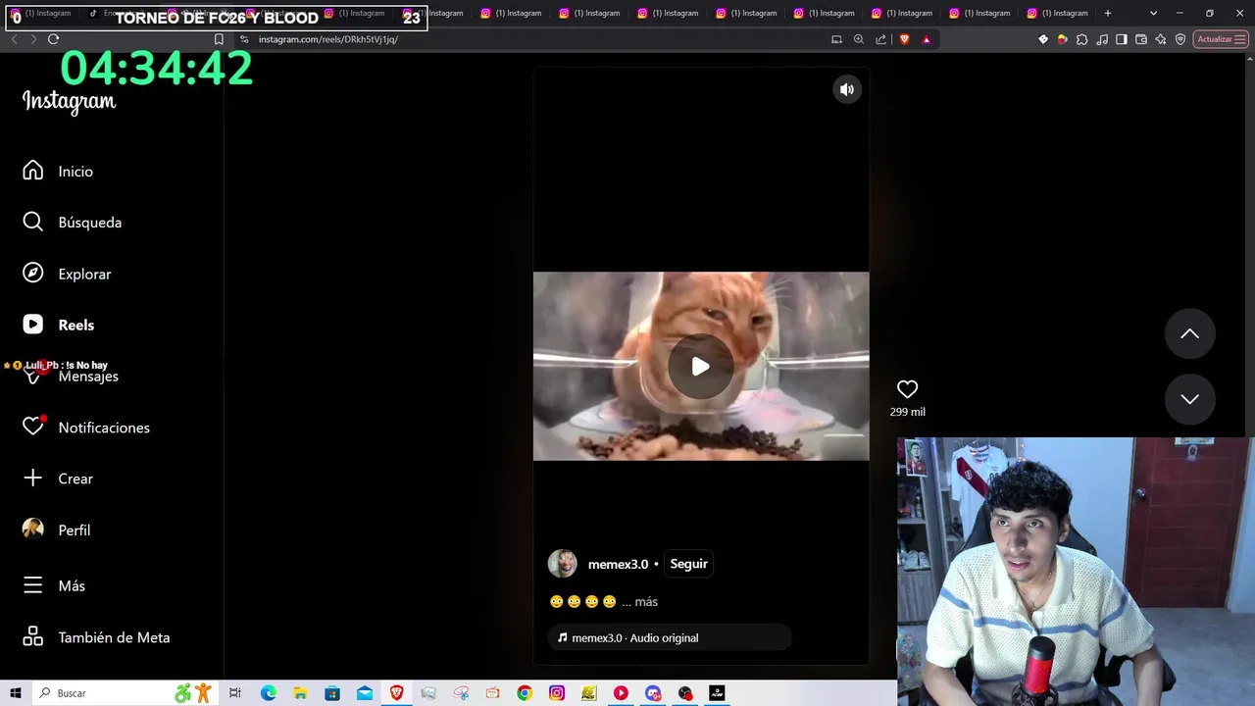Screen dimensions: 1255x706
Task: Open Mensajes in the sidebar
Action: point(71,377)
